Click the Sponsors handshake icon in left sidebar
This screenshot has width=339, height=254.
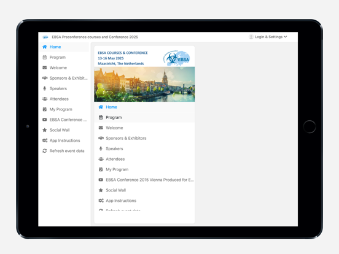point(45,78)
